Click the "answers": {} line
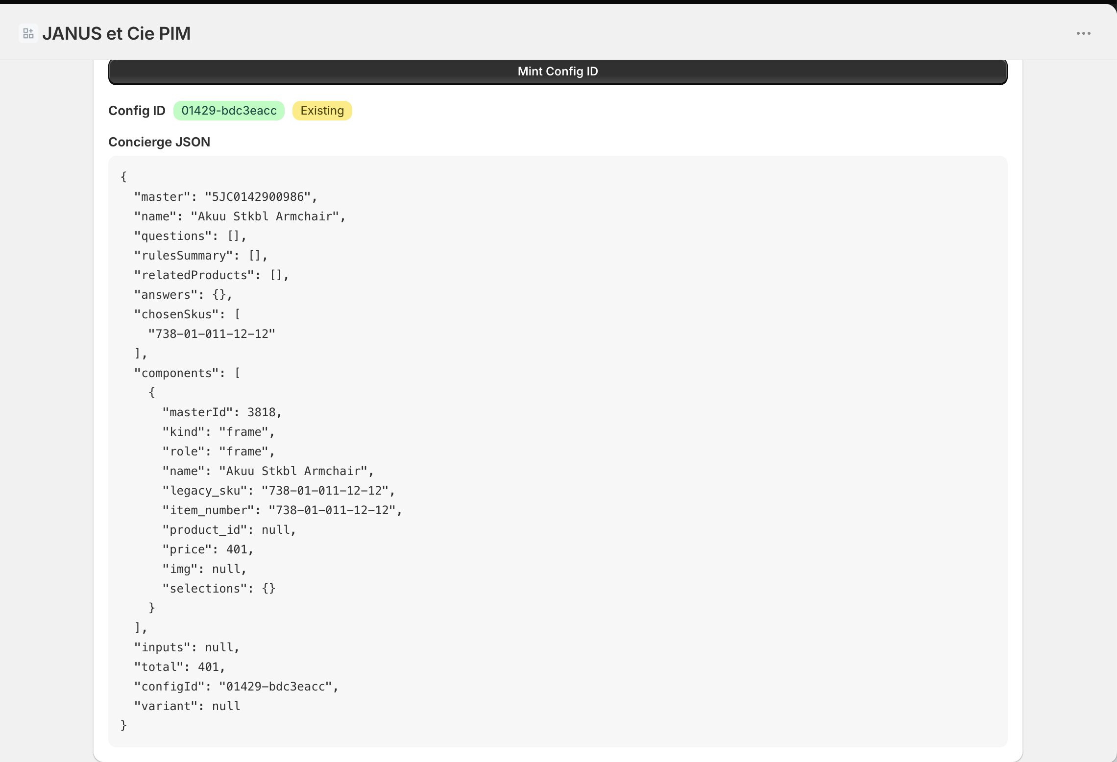The height and width of the screenshot is (762, 1117). click(183, 295)
